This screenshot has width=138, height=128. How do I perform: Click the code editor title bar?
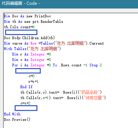[x=69, y=4]
